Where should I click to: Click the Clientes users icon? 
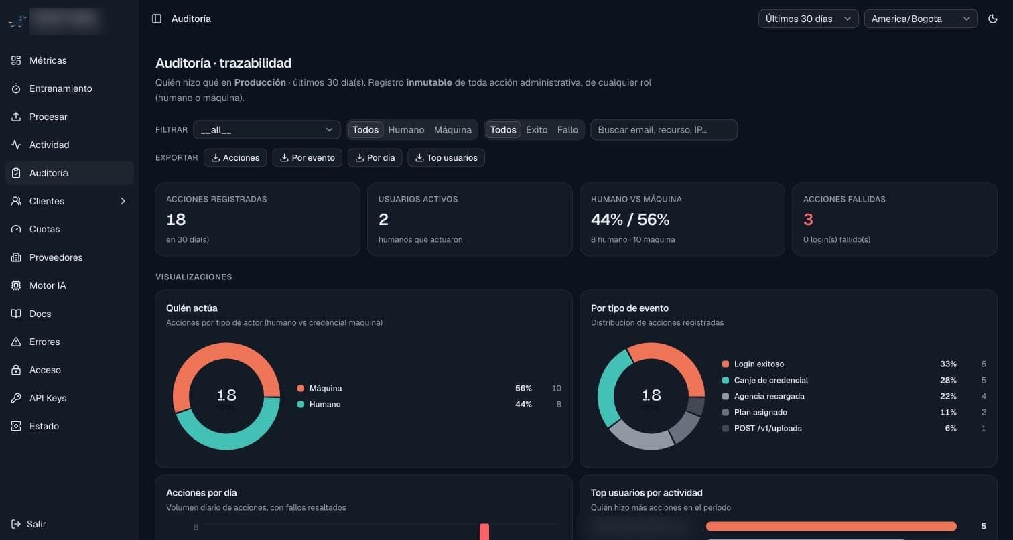pyautogui.click(x=16, y=201)
